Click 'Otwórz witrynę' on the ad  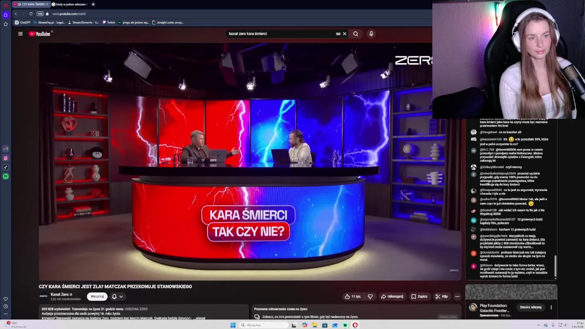(531, 308)
